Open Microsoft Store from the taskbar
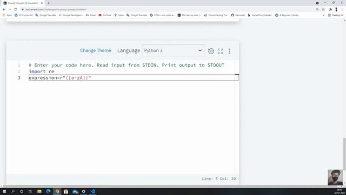 coord(66,191)
